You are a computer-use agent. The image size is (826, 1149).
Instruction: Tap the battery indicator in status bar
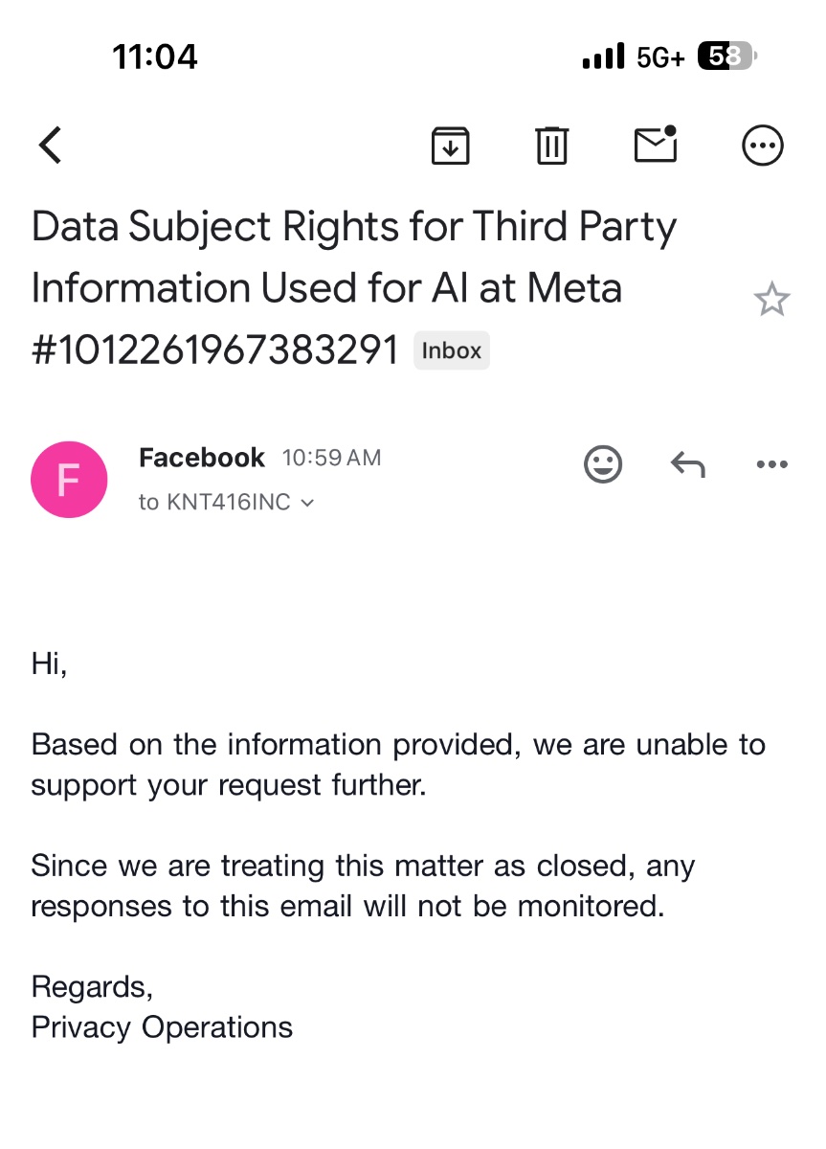(727, 57)
